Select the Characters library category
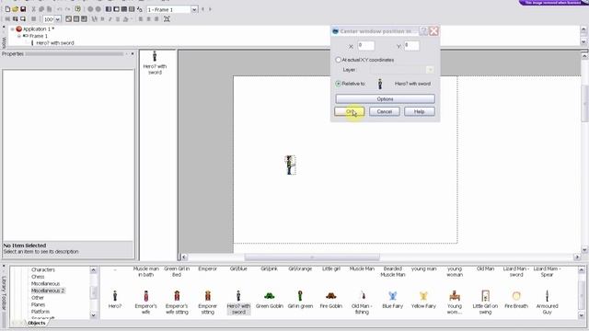This screenshot has width=589, height=331. (43, 269)
